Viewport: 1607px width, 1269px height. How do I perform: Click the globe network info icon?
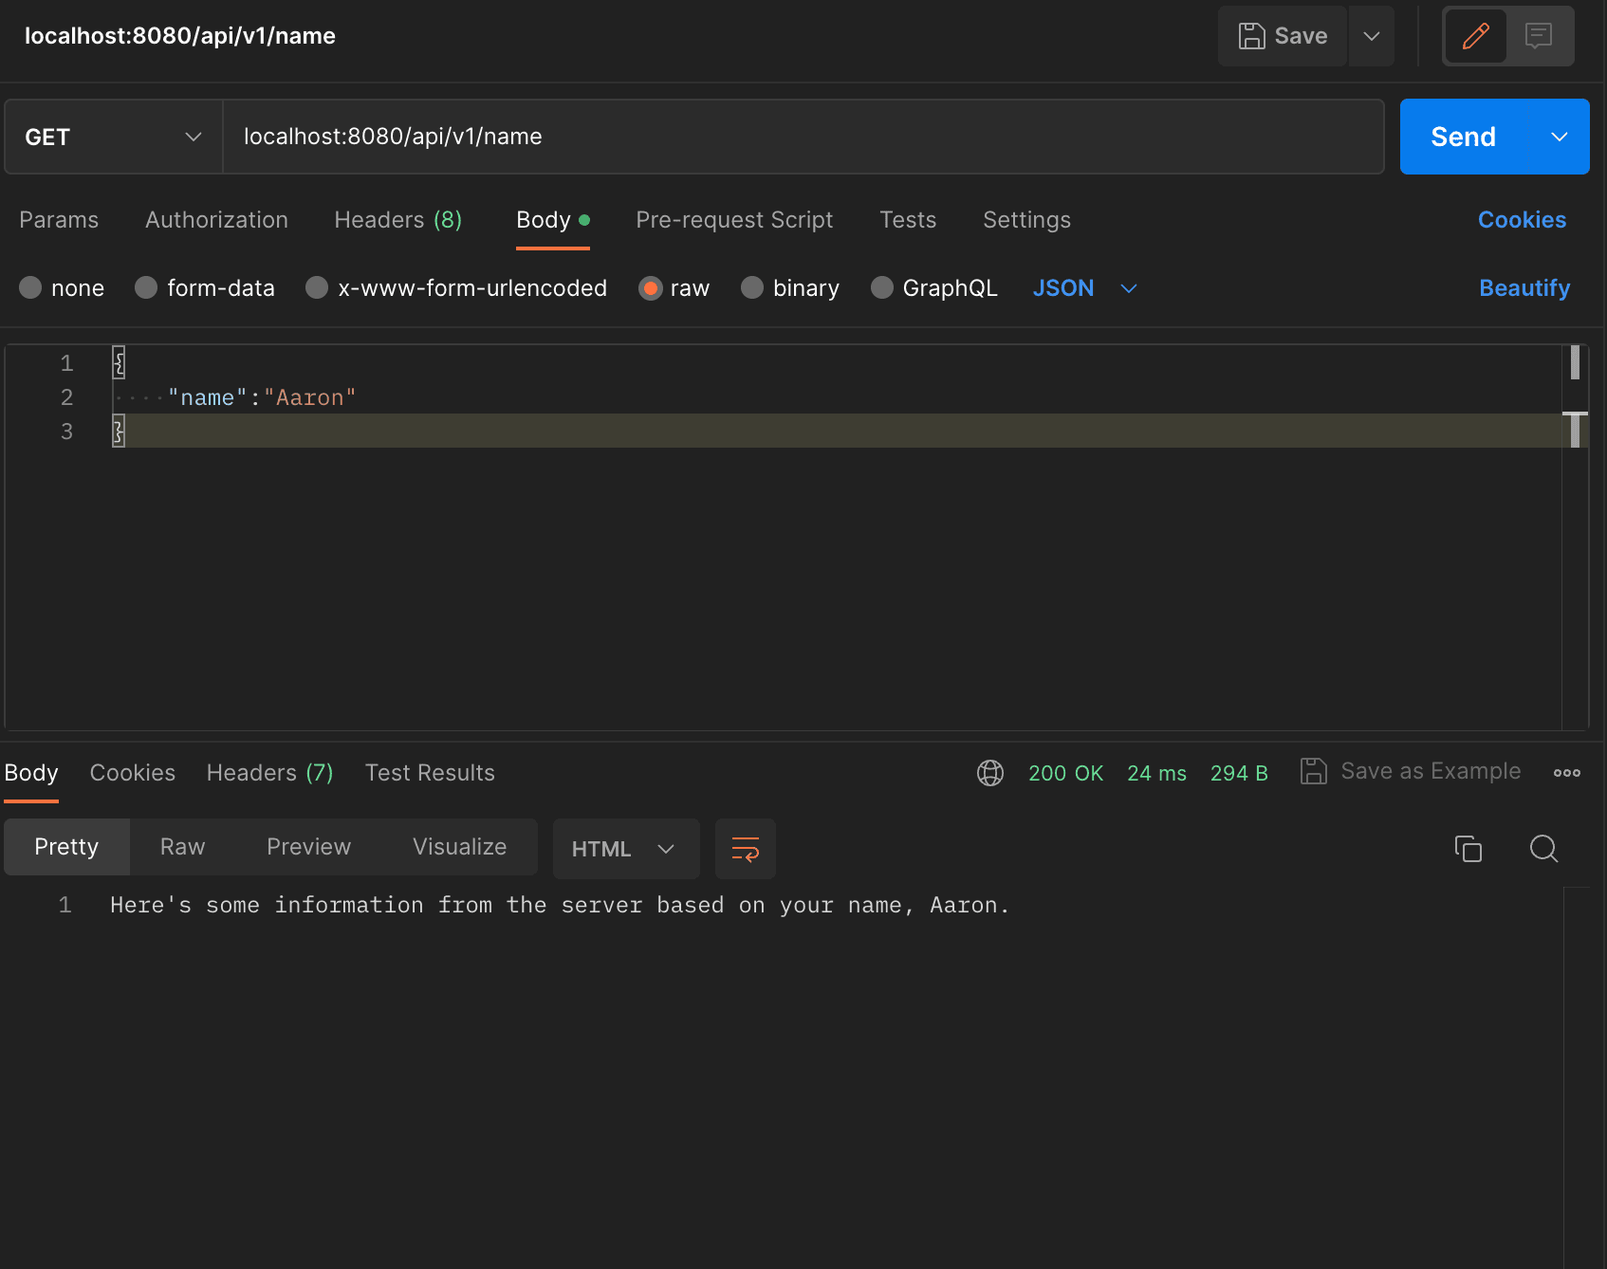click(990, 773)
